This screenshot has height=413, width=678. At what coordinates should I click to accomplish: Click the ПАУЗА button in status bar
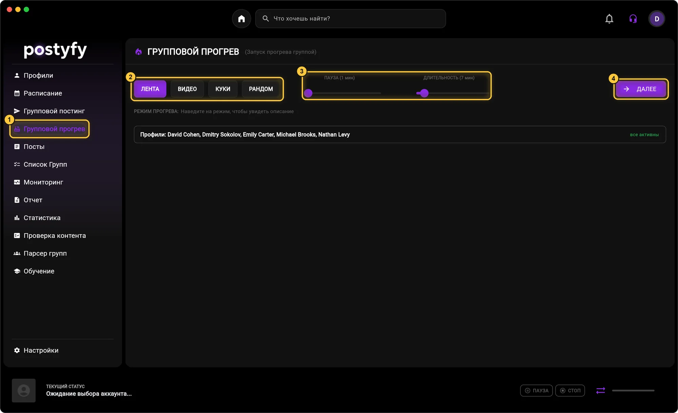pyautogui.click(x=536, y=391)
